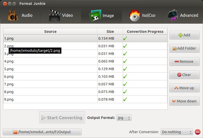Click the Advanced tab's dark sphere icon
The width and height of the screenshot is (203, 138).
coord(173,15)
